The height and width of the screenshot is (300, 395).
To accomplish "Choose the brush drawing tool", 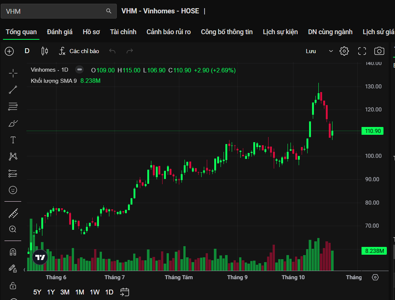I will click(13, 123).
